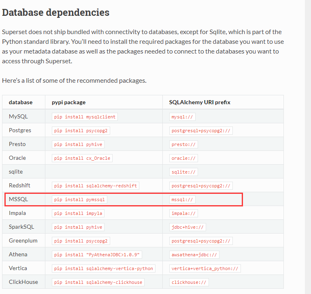
Task: Click the PyAthenaJDBC pip install code
Action: tap(97, 255)
